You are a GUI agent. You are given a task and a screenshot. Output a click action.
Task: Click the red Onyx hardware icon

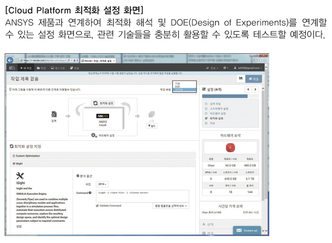point(231,148)
